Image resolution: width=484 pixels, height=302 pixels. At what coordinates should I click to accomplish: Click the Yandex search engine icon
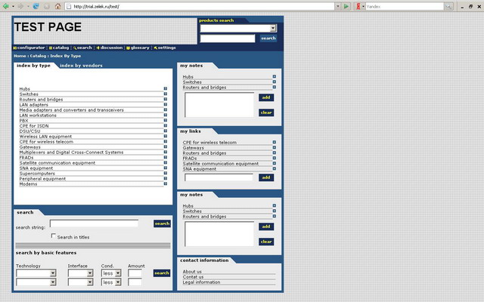(358, 6)
